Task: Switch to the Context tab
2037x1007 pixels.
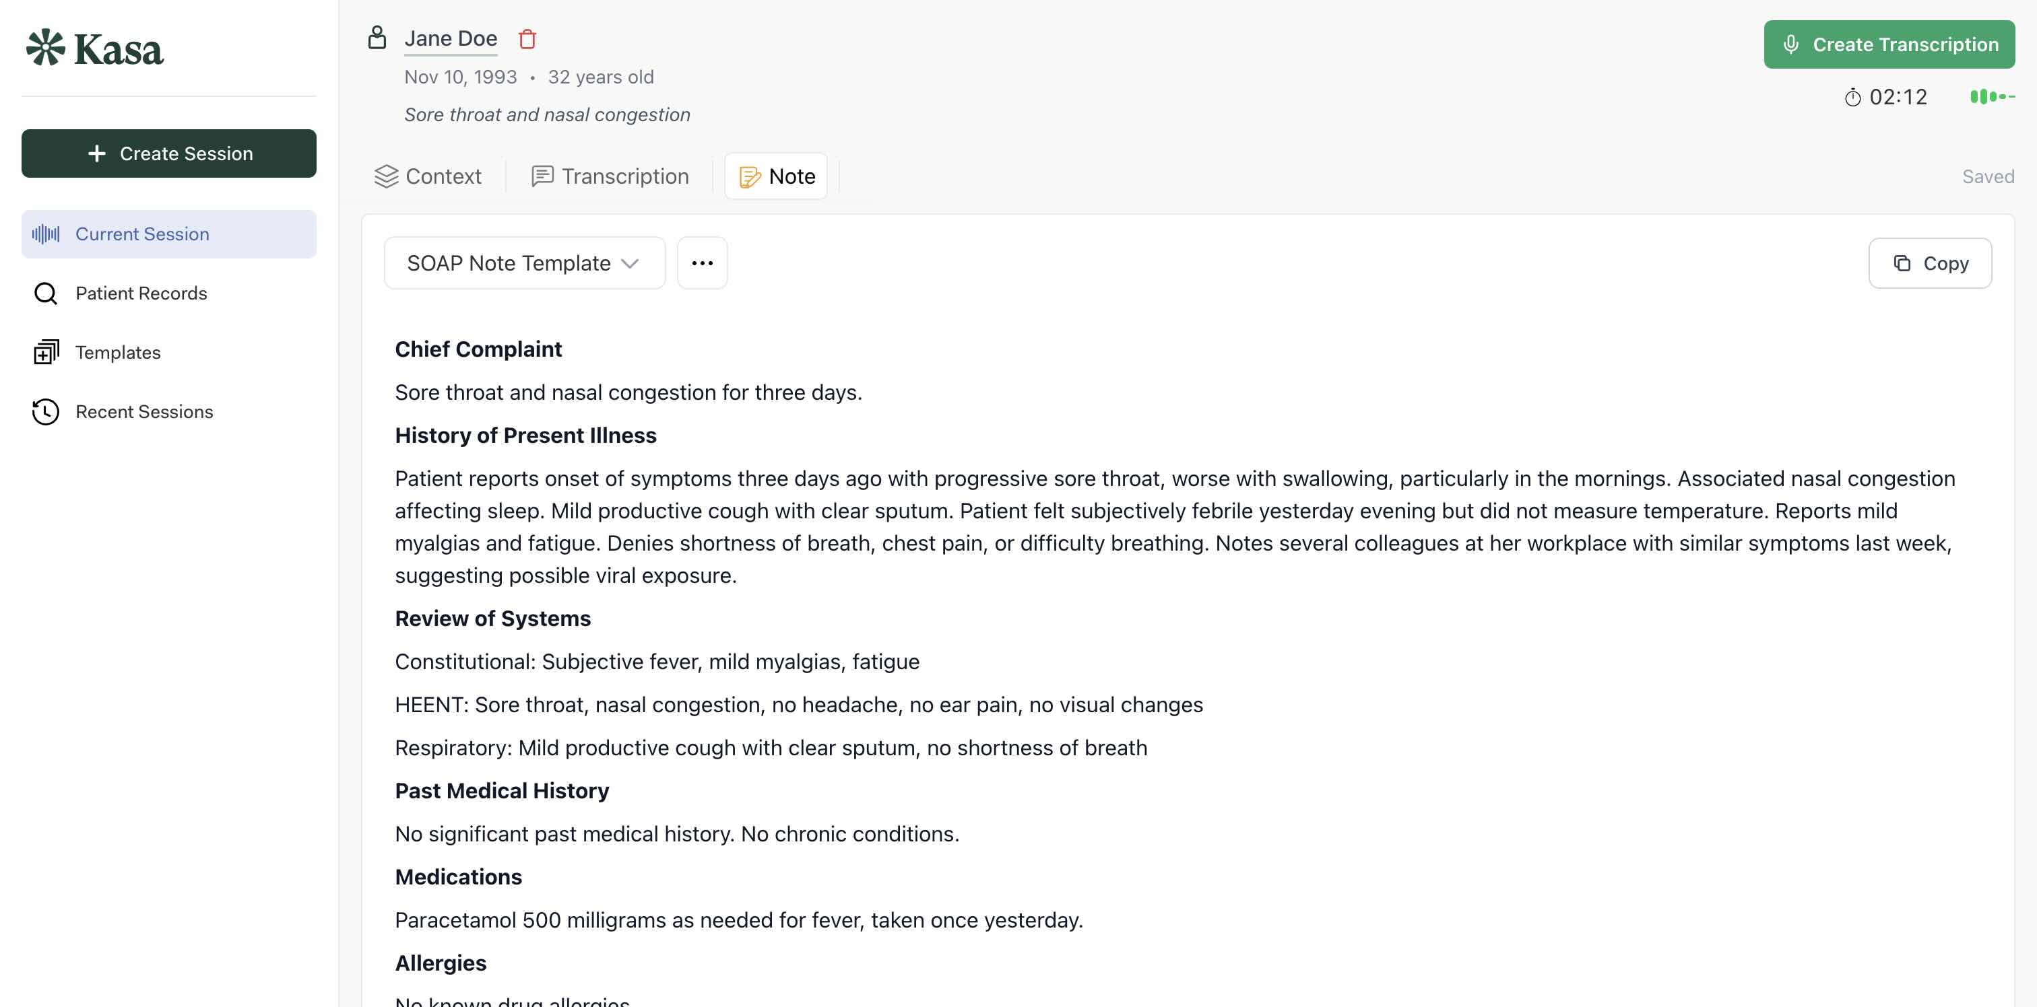Action: 427,176
